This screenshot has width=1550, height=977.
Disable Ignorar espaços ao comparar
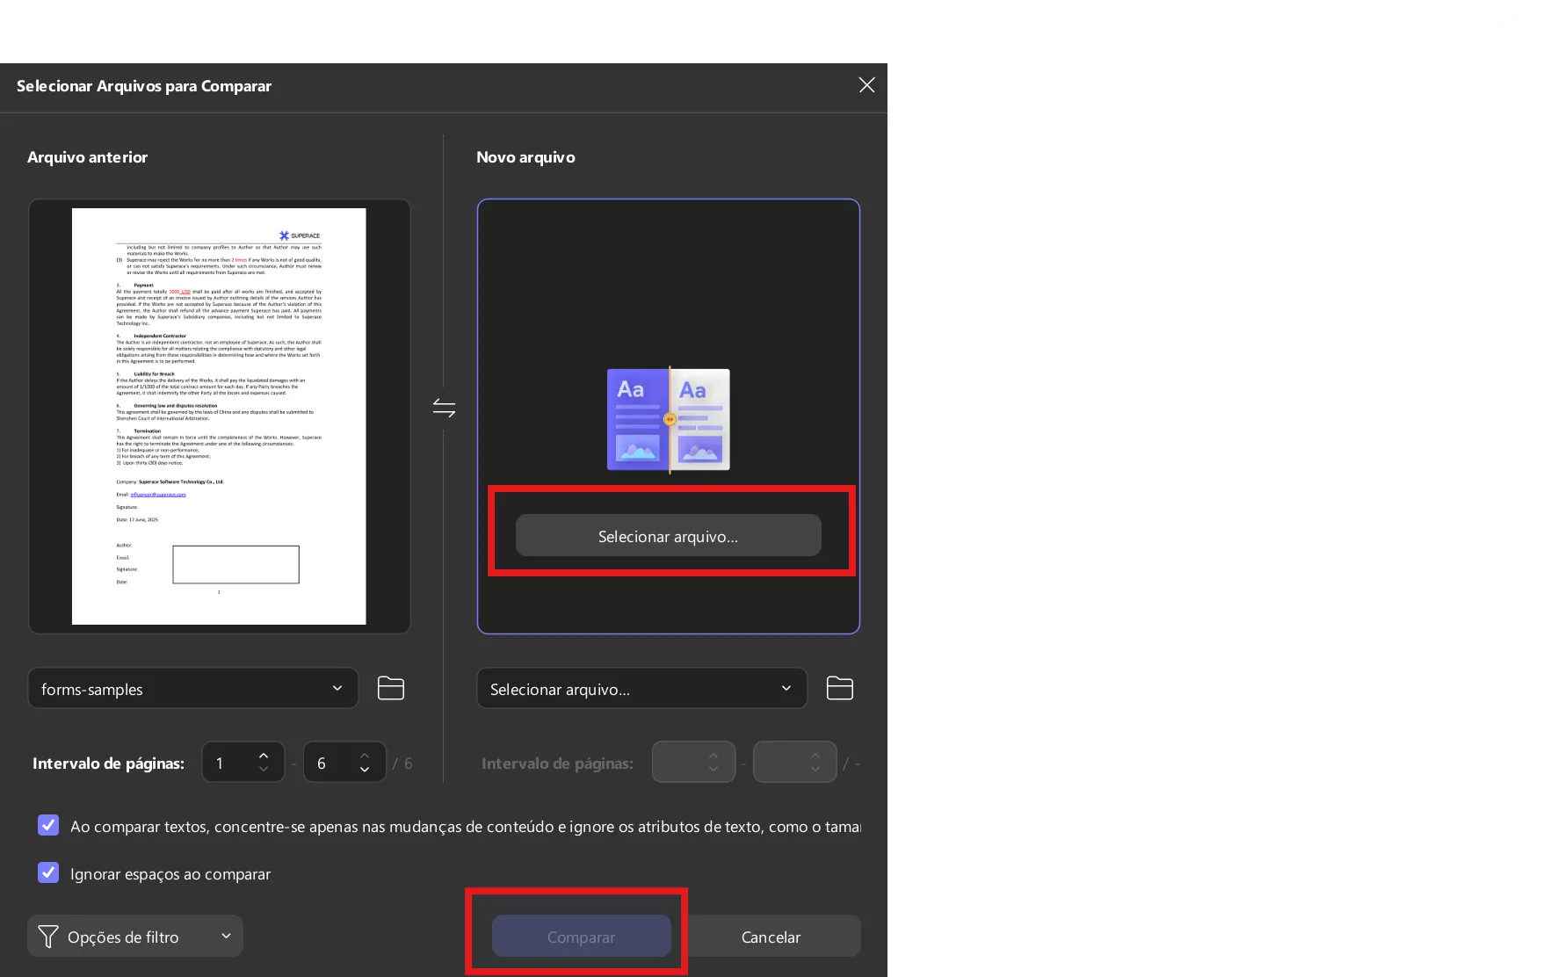click(48, 872)
